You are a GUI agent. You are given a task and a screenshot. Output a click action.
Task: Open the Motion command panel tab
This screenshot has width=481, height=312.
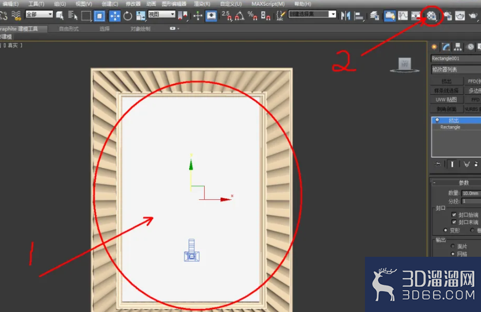(470, 47)
